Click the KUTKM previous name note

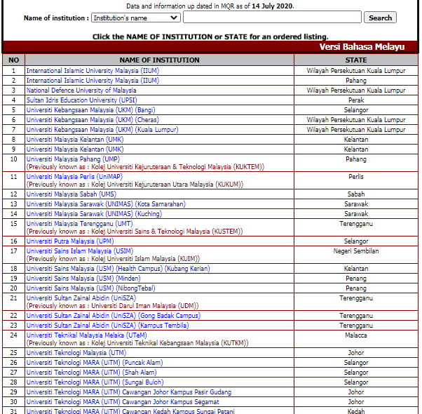coord(137,343)
